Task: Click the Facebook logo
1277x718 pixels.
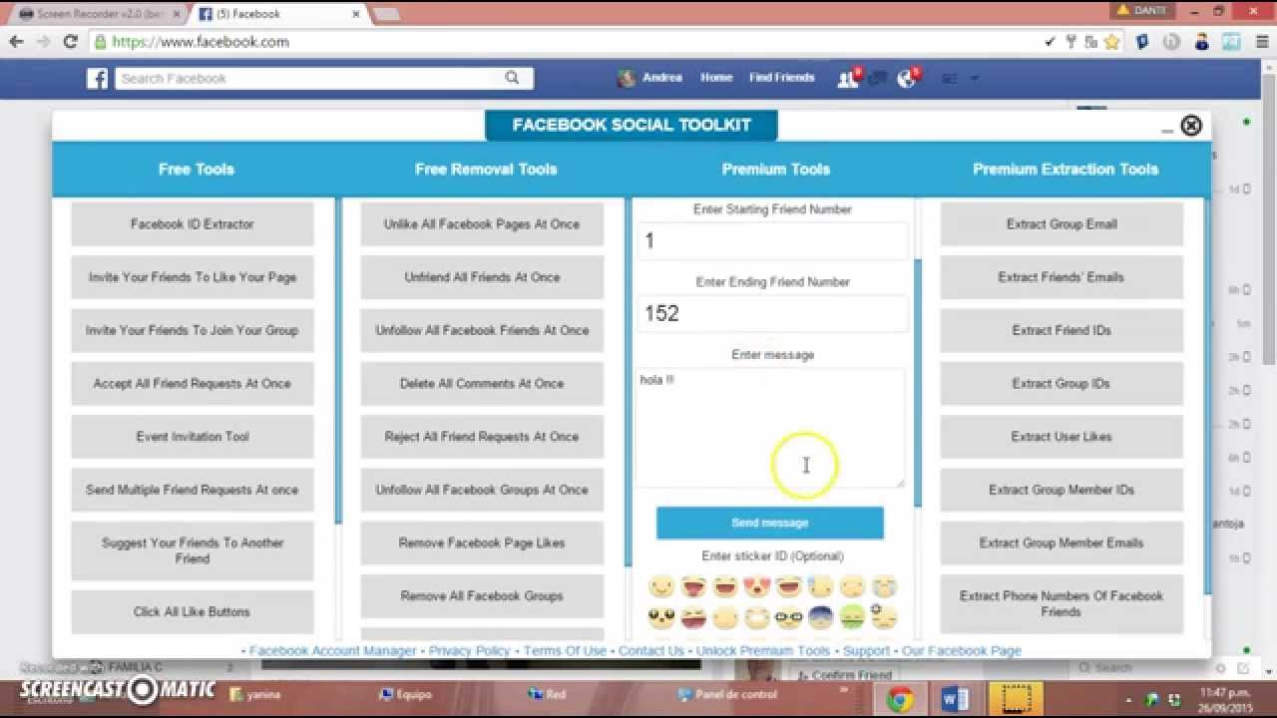Action: pos(96,78)
